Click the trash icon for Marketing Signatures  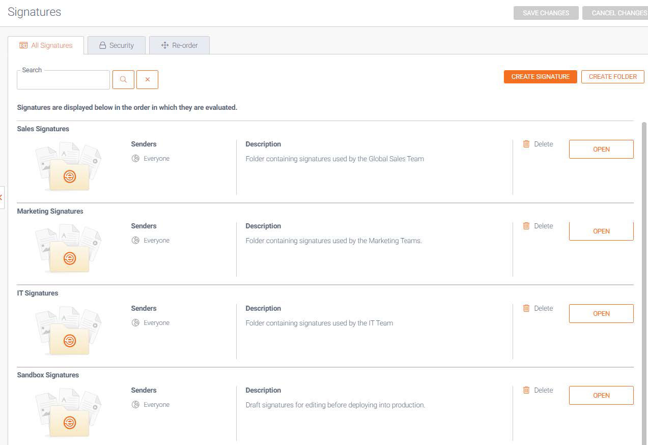(526, 226)
